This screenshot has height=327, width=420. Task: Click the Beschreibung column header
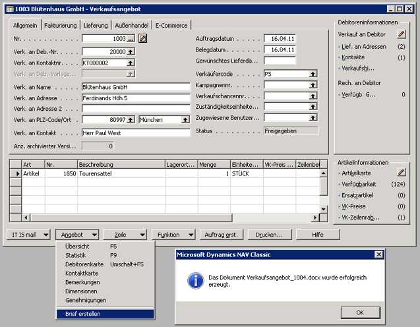coord(121,164)
